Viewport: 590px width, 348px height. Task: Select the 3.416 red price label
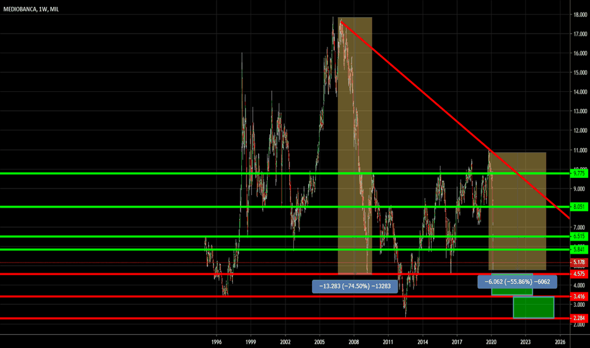click(579, 297)
